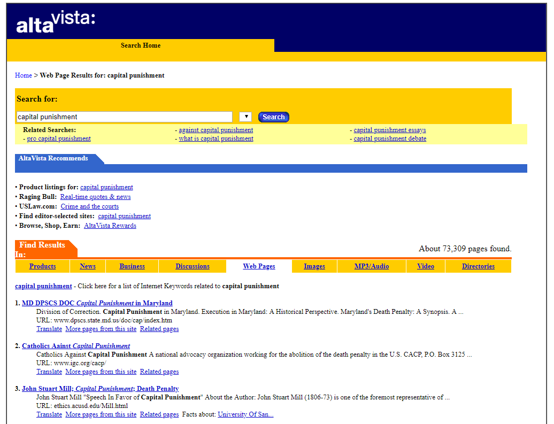Go to the Home breadcrumb link

click(x=24, y=75)
